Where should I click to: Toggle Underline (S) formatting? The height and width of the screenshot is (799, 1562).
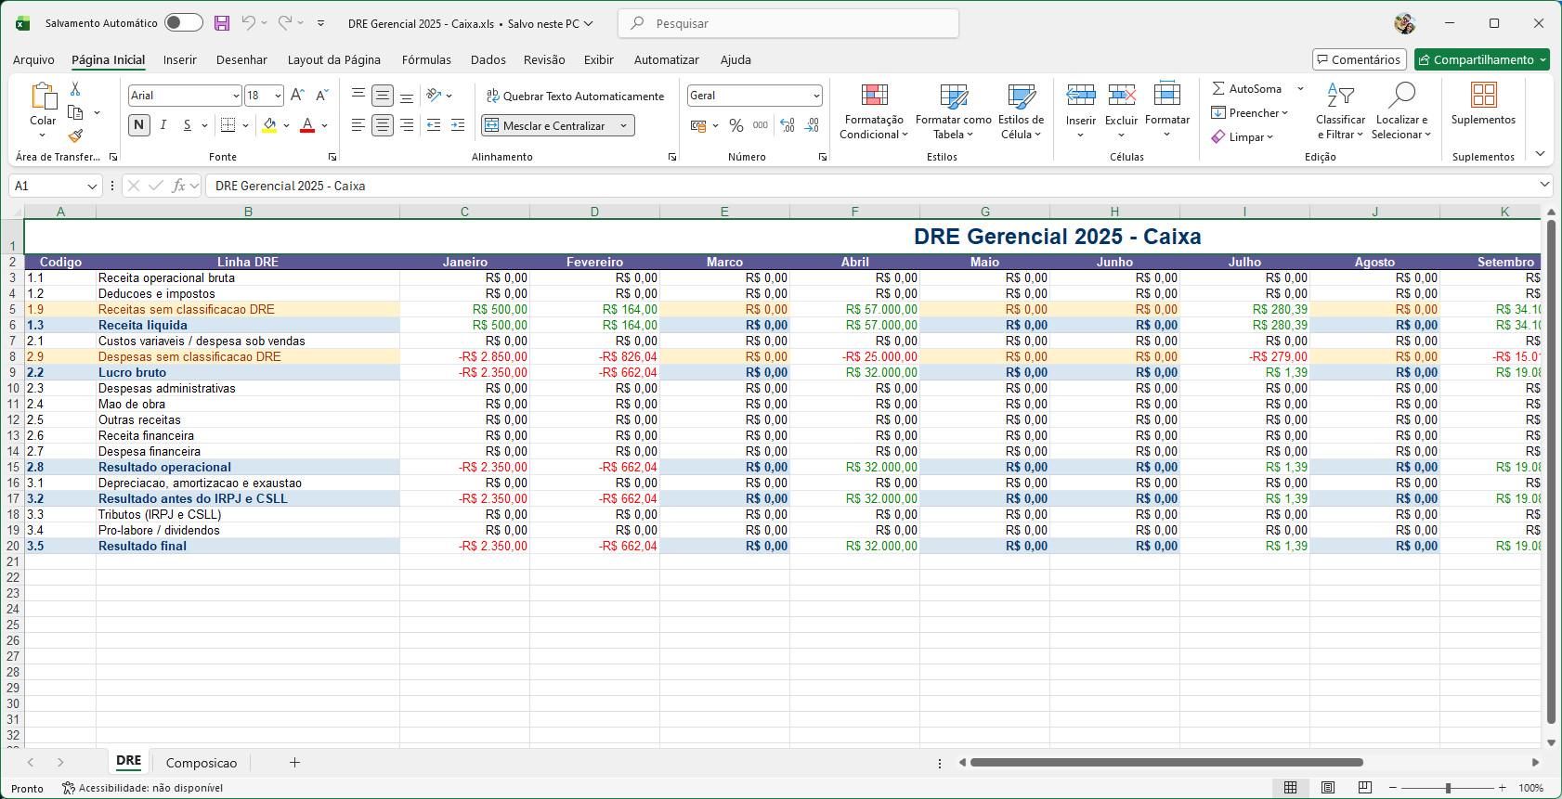[x=187, y=125]
